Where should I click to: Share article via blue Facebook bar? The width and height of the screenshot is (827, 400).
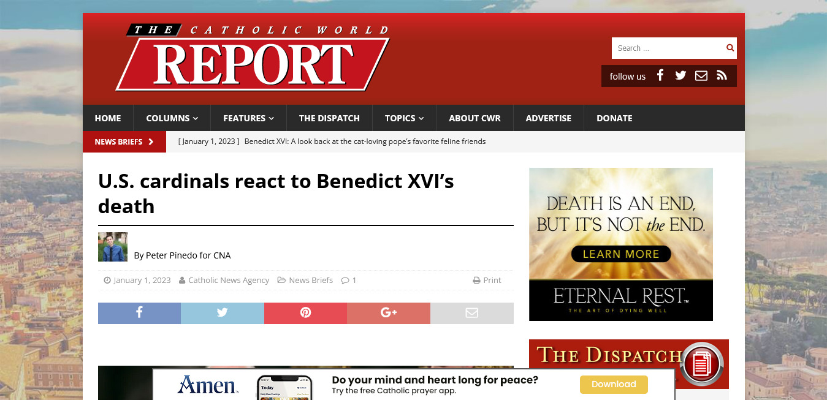(x=139, y=313)
